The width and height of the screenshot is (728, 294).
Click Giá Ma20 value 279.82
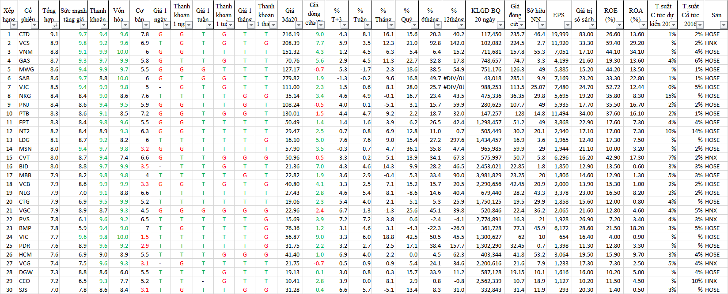(290, 78)
